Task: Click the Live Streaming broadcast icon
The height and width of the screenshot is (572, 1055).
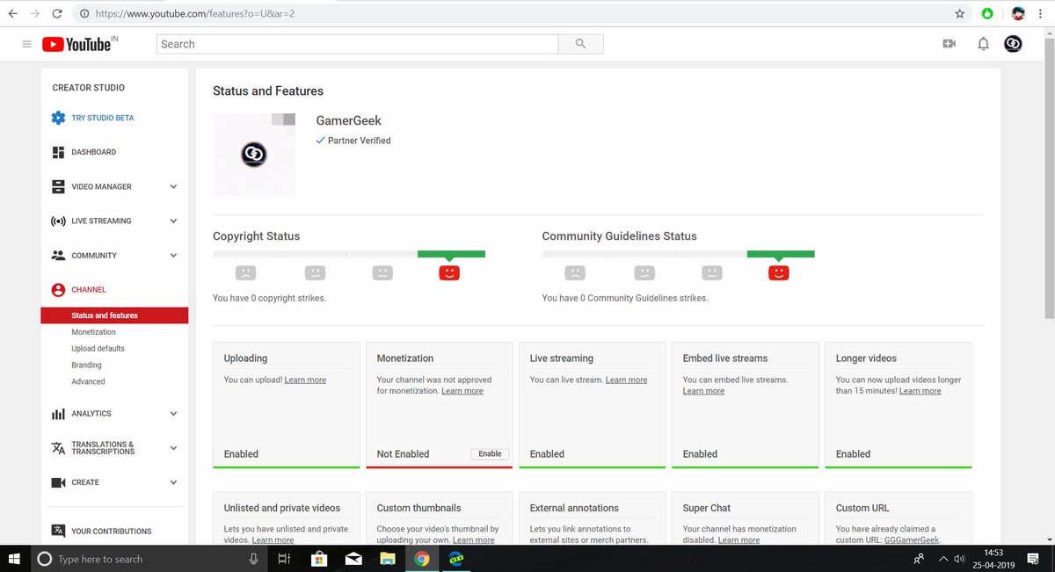Action: (58, 221)
